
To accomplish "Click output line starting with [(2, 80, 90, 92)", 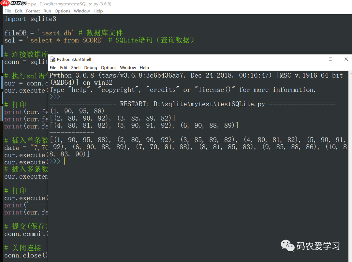I will (x=112, y=118).
